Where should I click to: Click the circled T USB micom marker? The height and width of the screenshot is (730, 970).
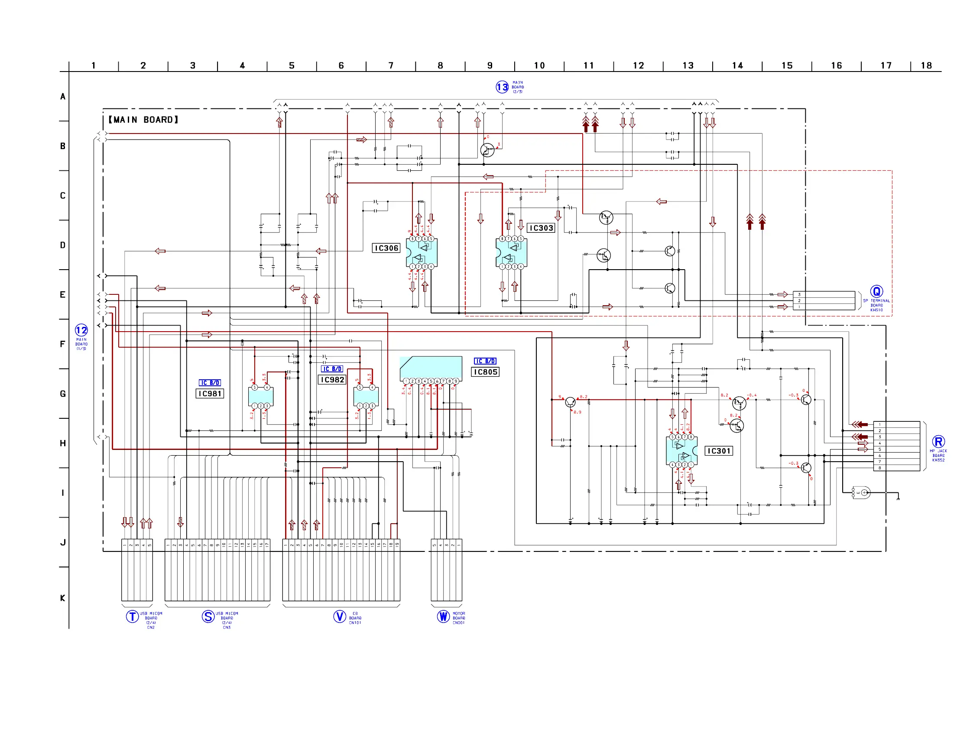pyautogui.click(x=133, y=617)
